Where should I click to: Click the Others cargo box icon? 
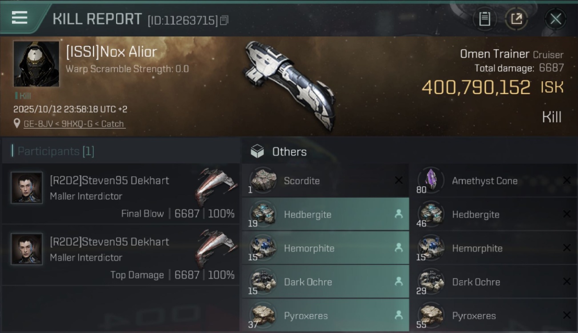257,151
